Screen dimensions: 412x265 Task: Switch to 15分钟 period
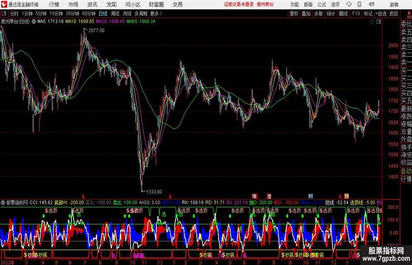point(56,14)
